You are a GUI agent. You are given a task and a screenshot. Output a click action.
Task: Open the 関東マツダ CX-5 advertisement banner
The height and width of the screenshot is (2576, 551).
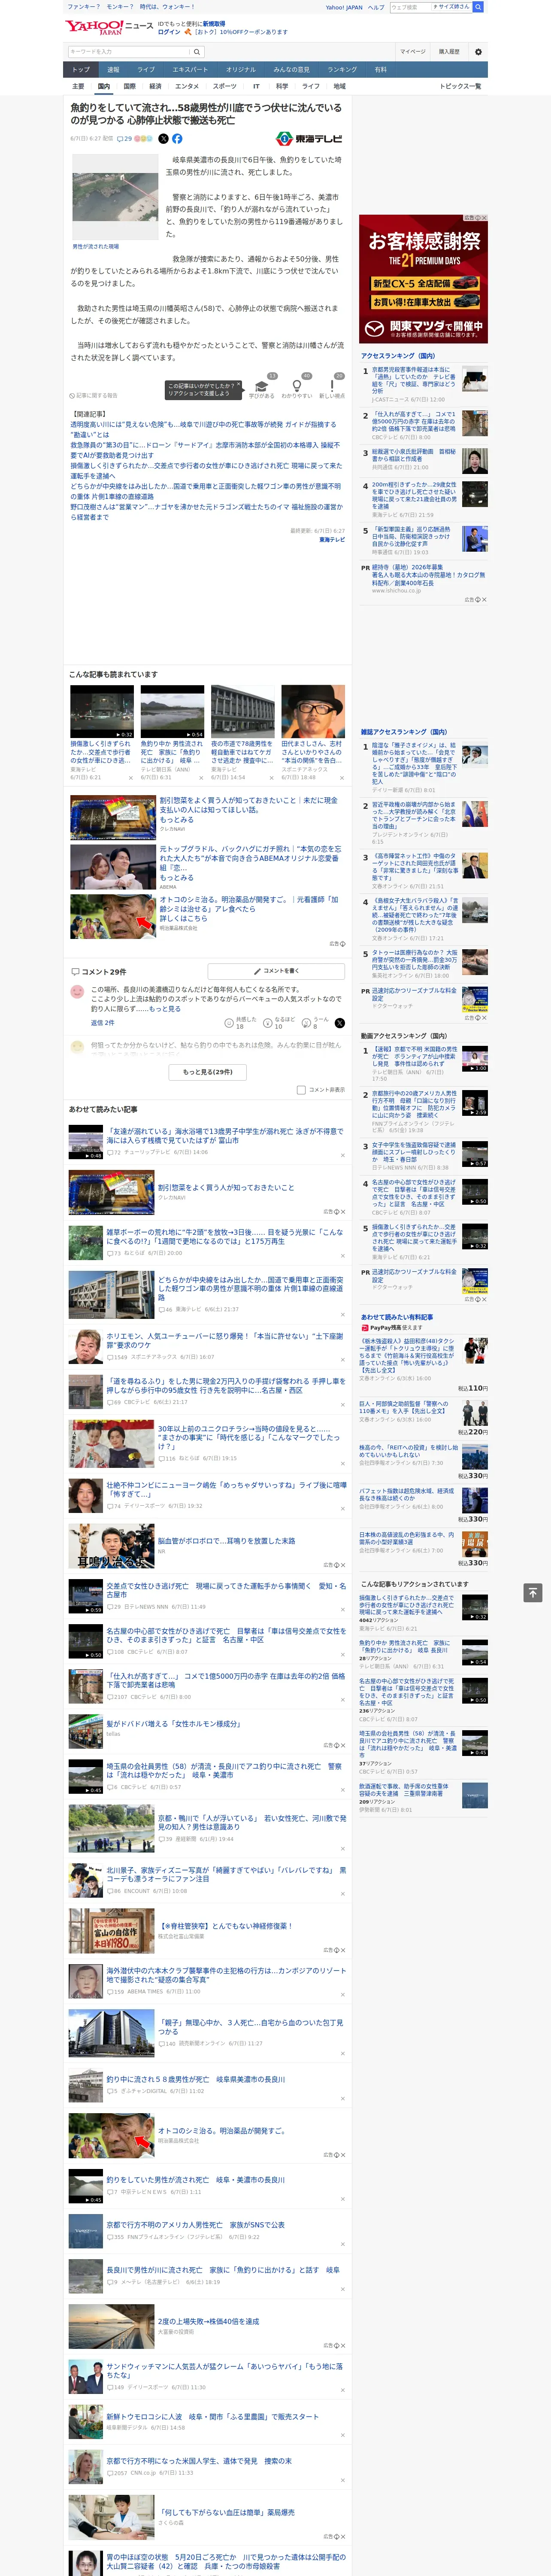click(x=423, y=278)
